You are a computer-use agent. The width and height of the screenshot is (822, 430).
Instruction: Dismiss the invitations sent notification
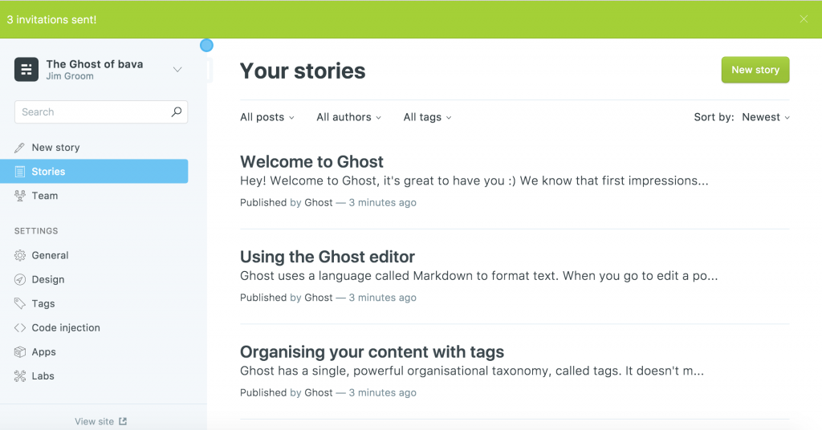pos(804,19)
